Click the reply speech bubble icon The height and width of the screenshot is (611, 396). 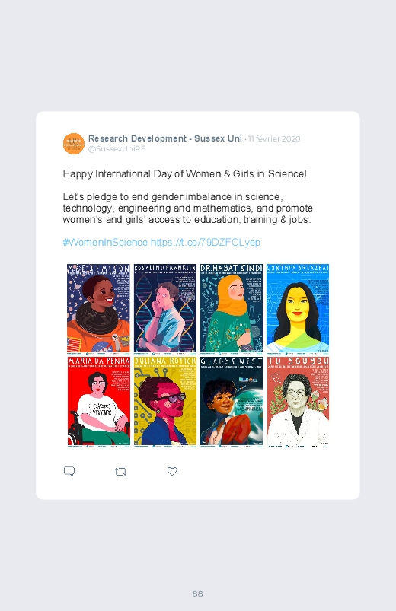(69, 471)
